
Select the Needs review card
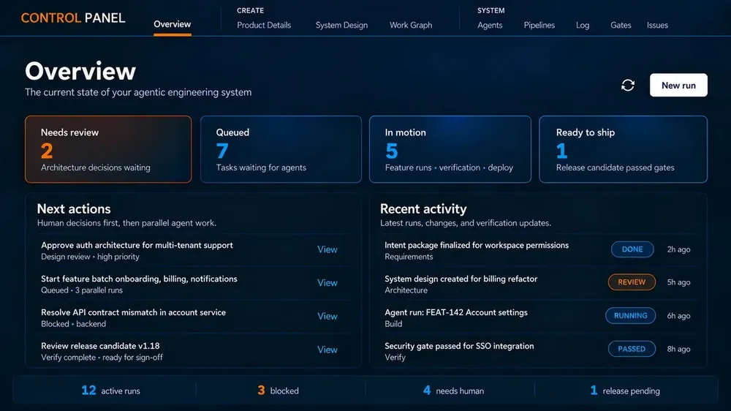coord(108,149)
